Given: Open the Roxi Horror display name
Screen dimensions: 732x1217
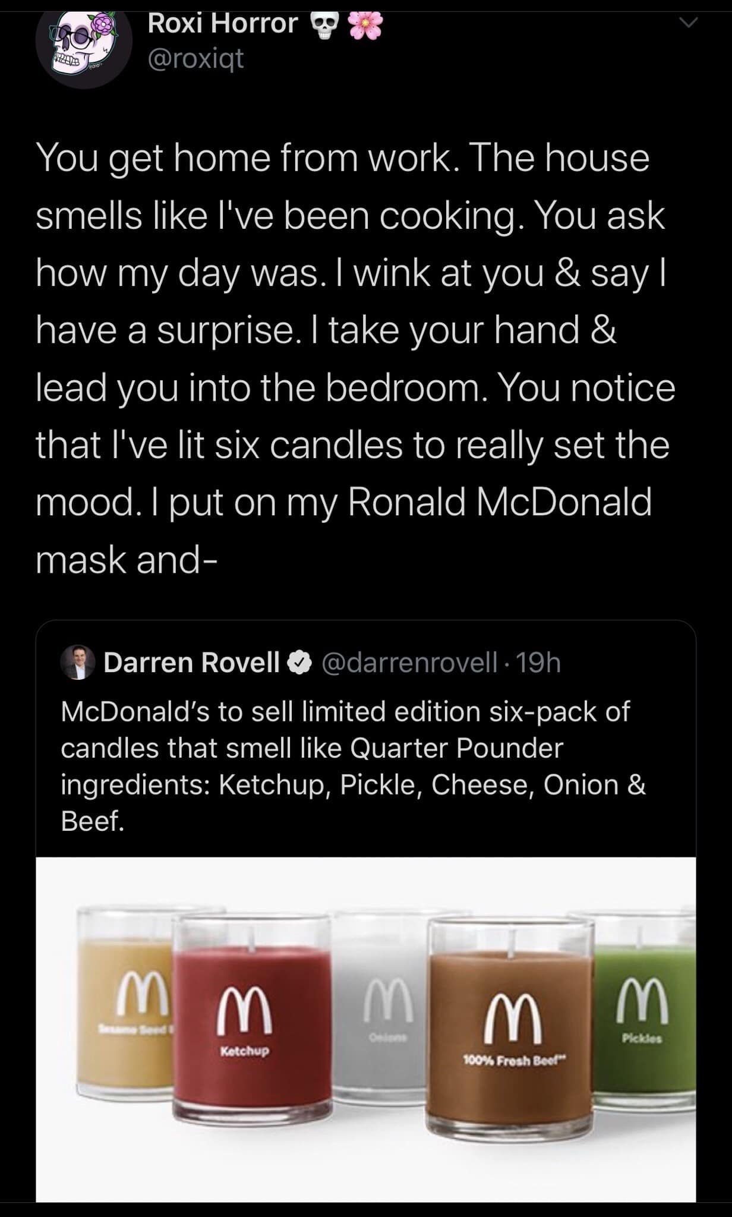Looking at the screenshot, I should [x=223, y=24].
